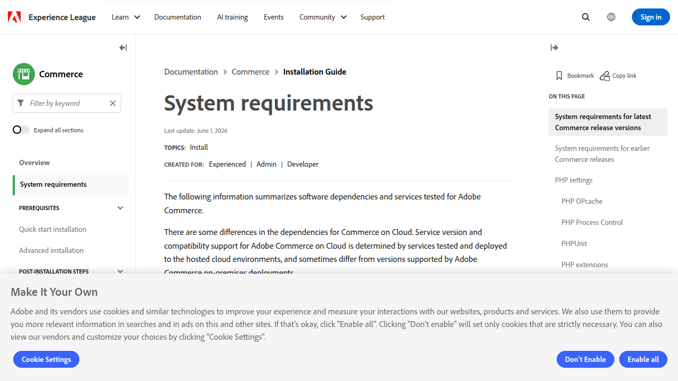Click the Experience League home title
678x381 pixels.
click(62, 17)
